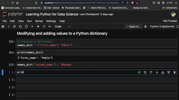Click the Not Trusted button
The image size is (179, 100).
(170, 21)
